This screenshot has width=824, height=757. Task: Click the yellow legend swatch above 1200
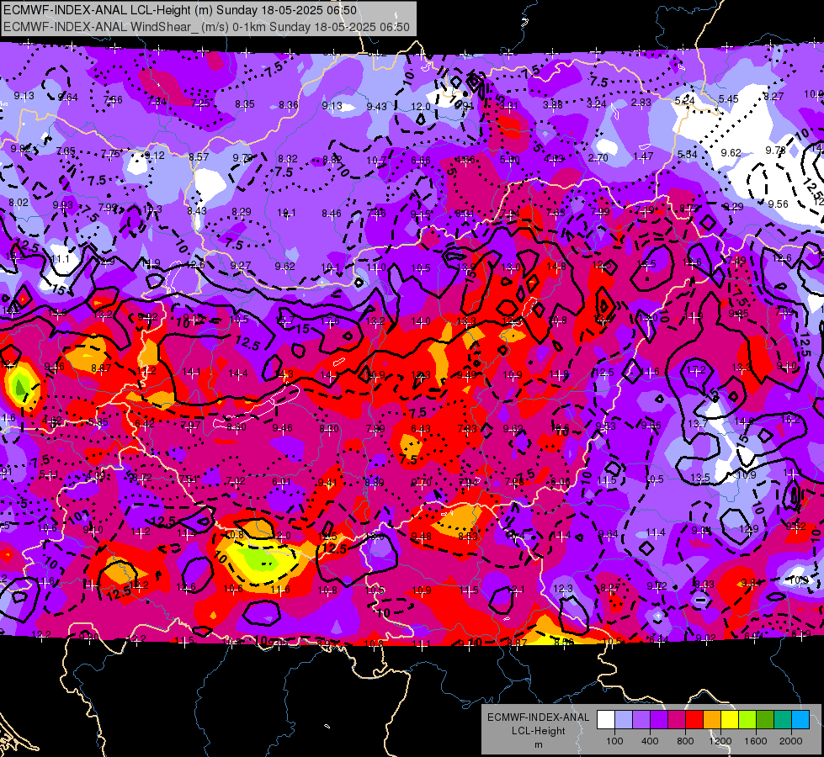pyautogui.click(x=730, y=720)
